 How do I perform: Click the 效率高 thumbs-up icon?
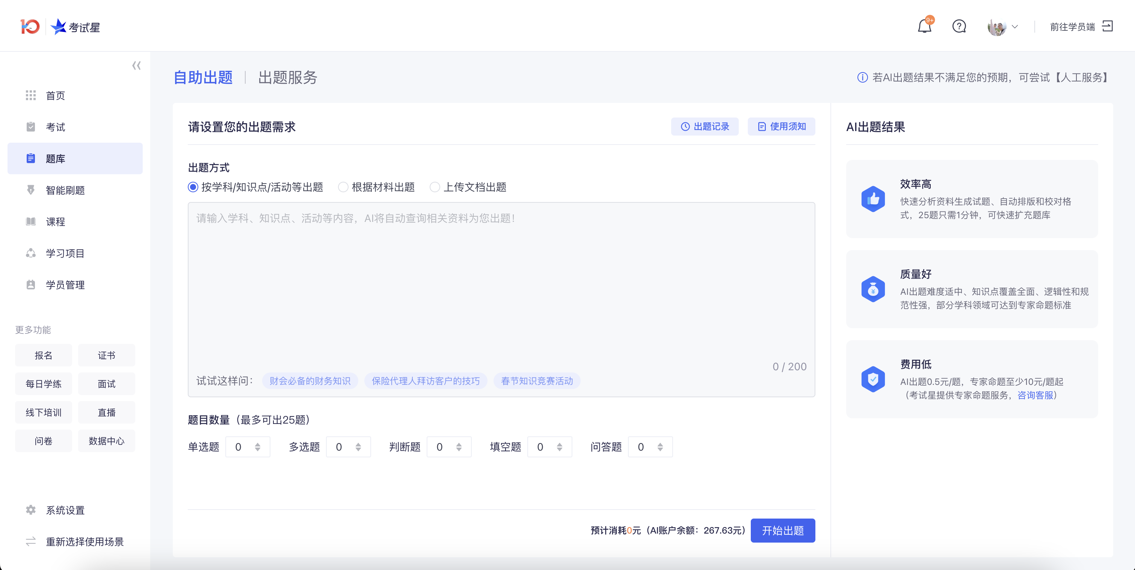(x=873, y=199)
